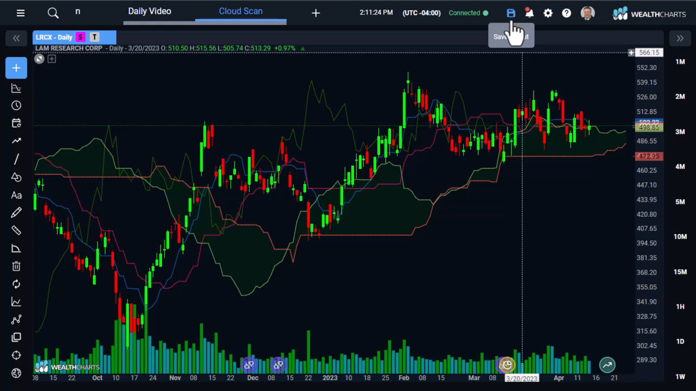
Task: Click the search magnifier icon
Action: [53, 13]
